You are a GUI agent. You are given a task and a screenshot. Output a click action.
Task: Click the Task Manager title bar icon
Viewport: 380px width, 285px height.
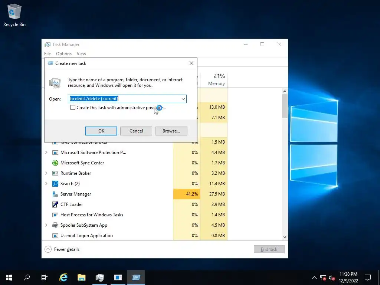click(x=47, y=45)
